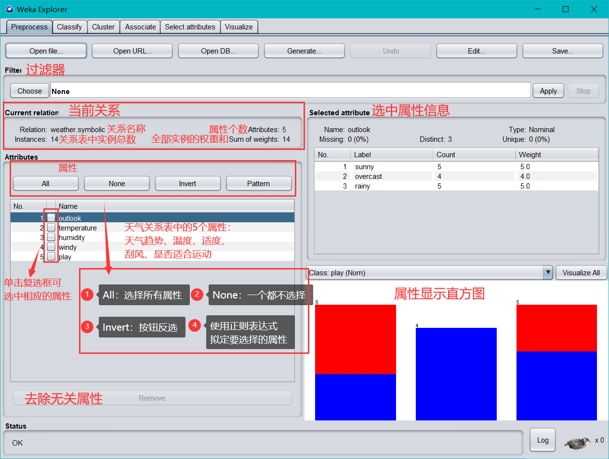Open the Select attributes tab
The width and height of the screenshot is (609, 459).
click(x=190, y=27)
